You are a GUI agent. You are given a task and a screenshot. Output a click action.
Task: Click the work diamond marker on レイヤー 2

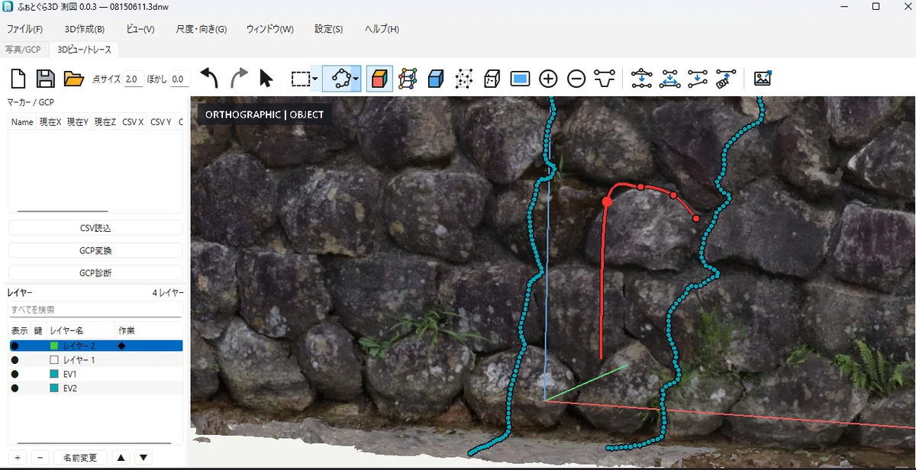click(x=121, y=346)
